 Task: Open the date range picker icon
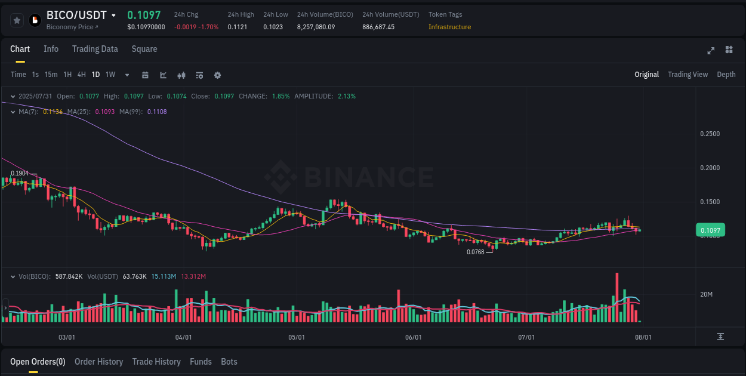[x=145, y=75]
